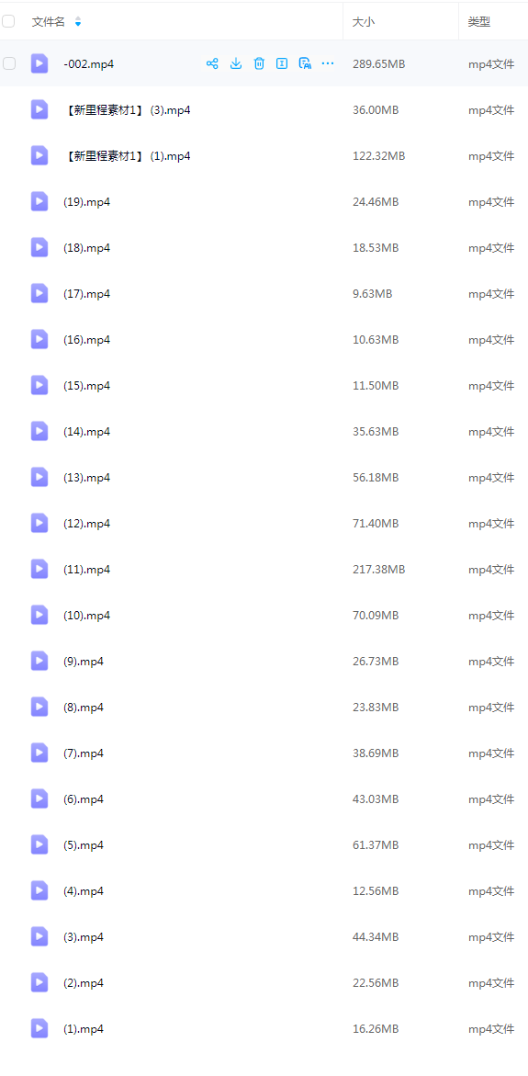
Task: Check the box beside -002.mp4
Action: point(8,63)
